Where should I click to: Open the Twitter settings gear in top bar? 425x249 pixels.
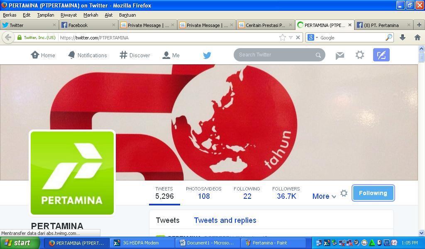pyautogui.click(x=360, y=55)
